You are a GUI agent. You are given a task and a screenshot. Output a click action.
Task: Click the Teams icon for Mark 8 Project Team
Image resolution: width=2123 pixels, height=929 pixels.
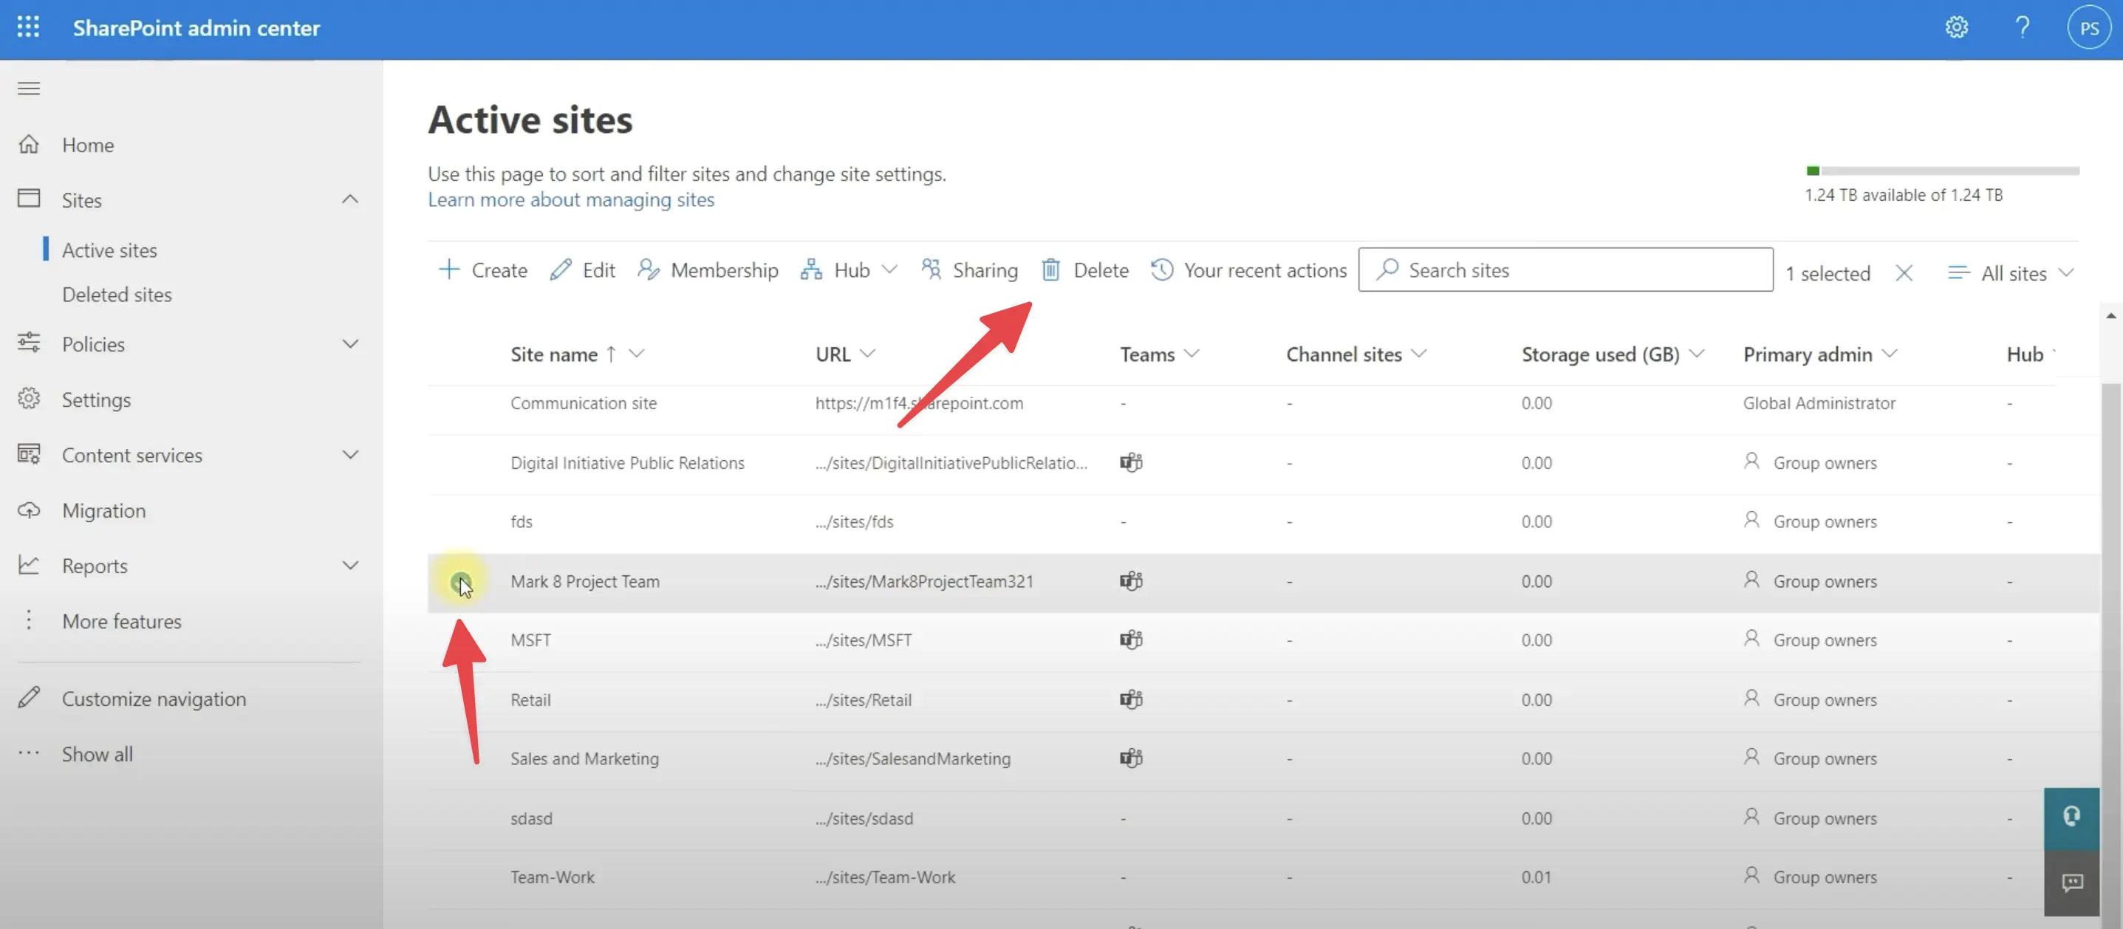click(x=1129, y=581)
